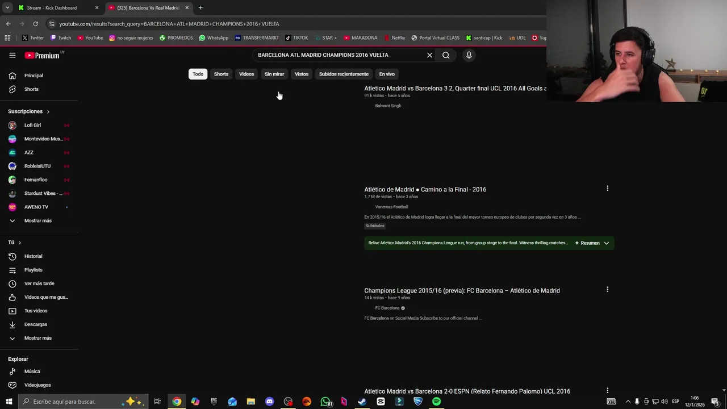Open Champions League 2015/16 (previa) video
The height and width of the screenshot is (409, 727).
click(462, 291)
